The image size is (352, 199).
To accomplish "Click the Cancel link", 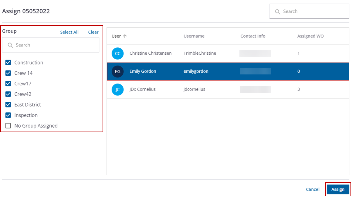I will point(313,189).
